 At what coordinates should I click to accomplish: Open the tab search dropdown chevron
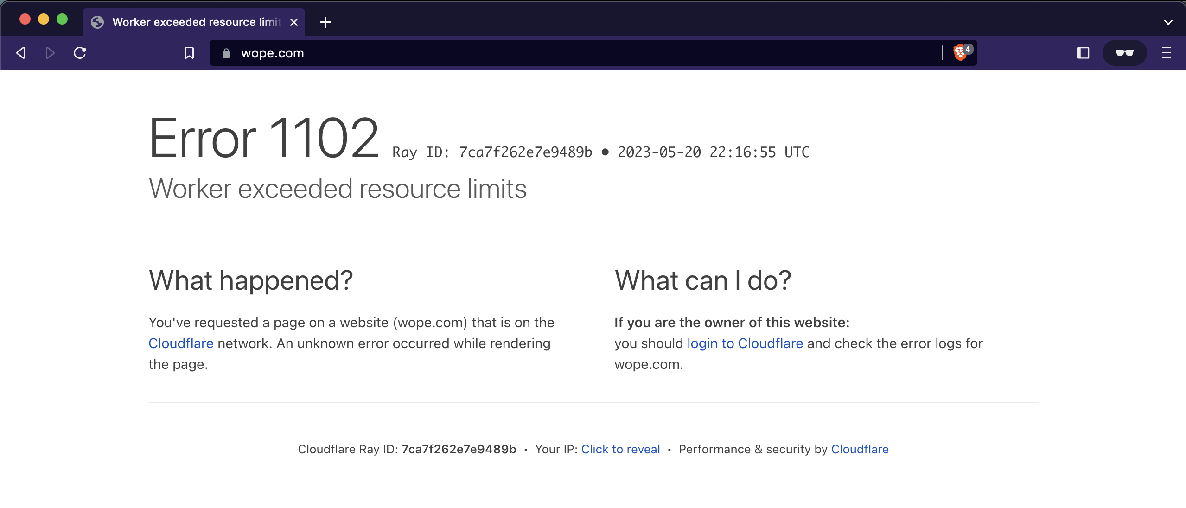(x=1168, y=22)
